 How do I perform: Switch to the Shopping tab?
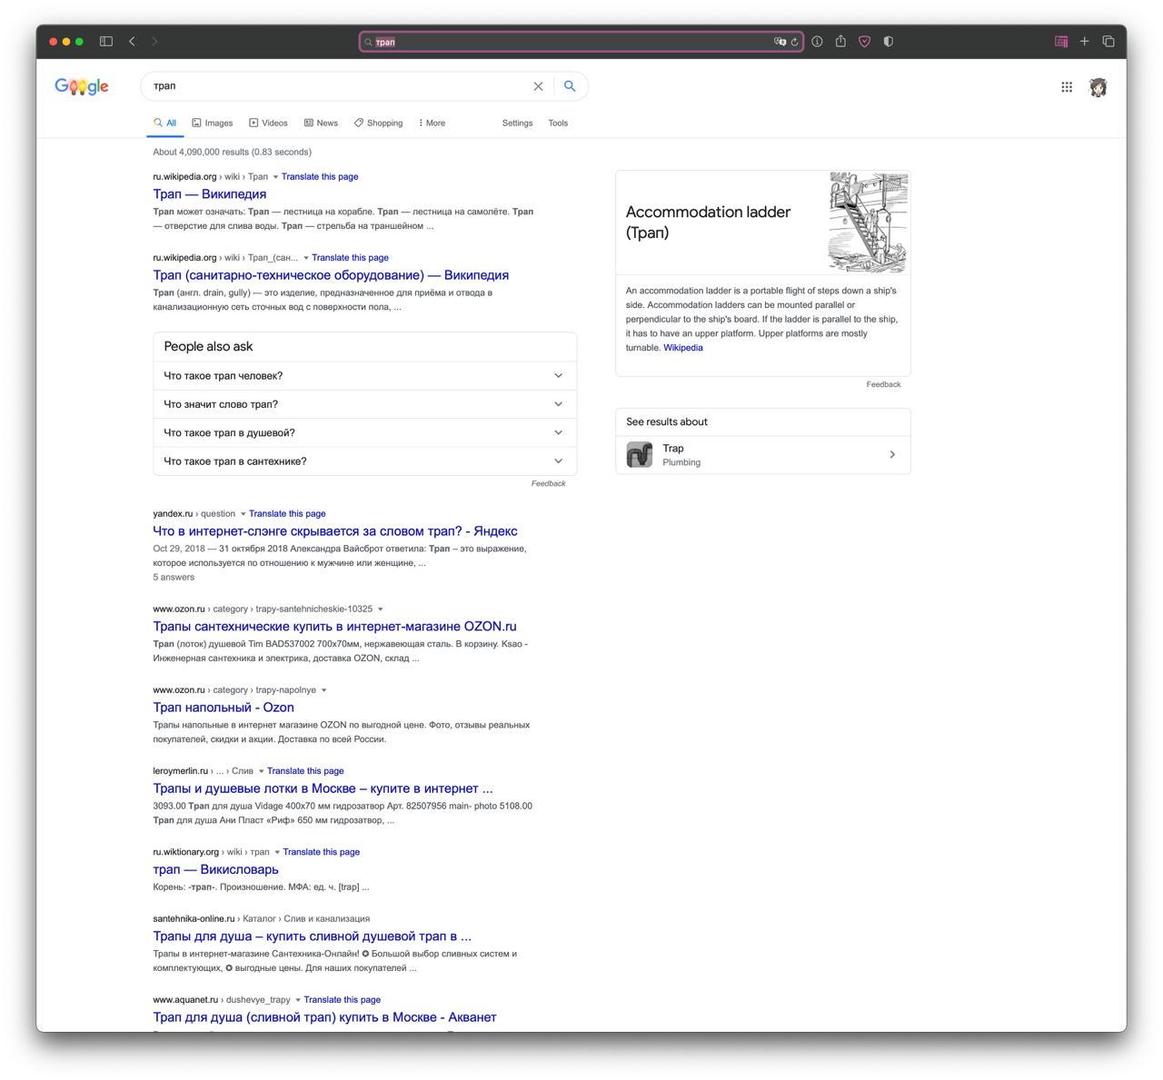click(x=378, y=123)
